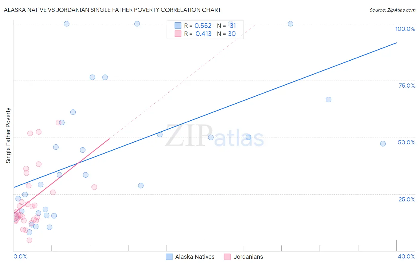Open the ZipAtlas.com source link
The width and height of the screenshot is (419, 265).
tap(392, 10)
